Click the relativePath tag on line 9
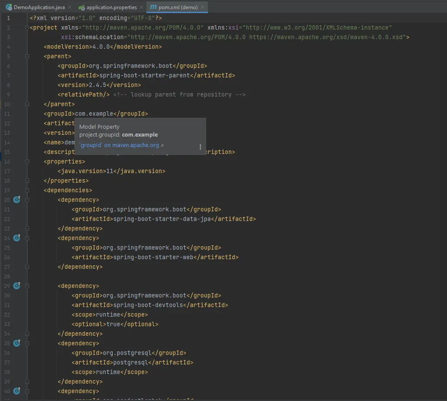The image size is (447, 401). point(84,94)
